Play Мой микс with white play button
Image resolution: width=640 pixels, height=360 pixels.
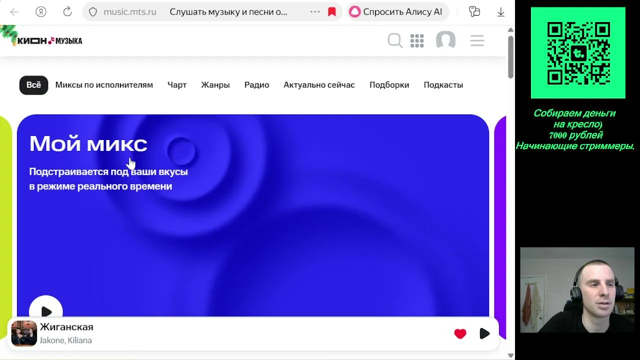click(46, 310)
